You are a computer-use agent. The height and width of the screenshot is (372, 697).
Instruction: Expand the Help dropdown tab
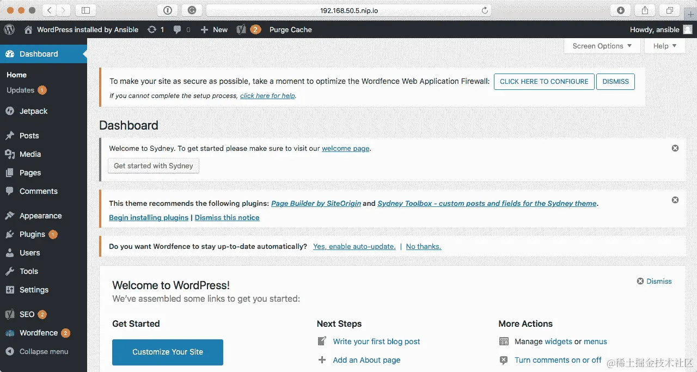[665, 46]
